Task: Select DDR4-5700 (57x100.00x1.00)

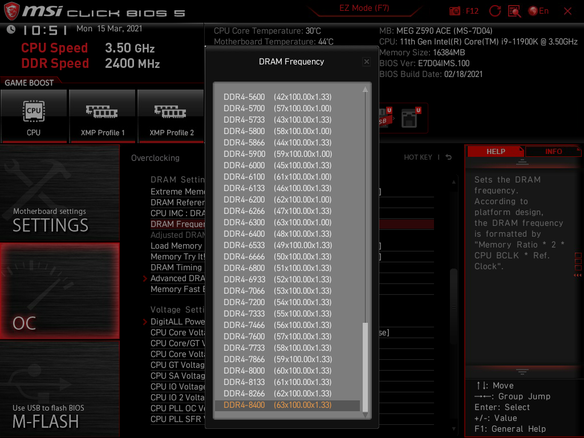Action: click(287, 108)
